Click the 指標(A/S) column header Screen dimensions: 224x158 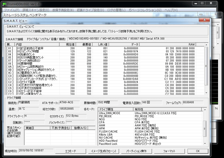pyautogui.click(x=80, y=128)
